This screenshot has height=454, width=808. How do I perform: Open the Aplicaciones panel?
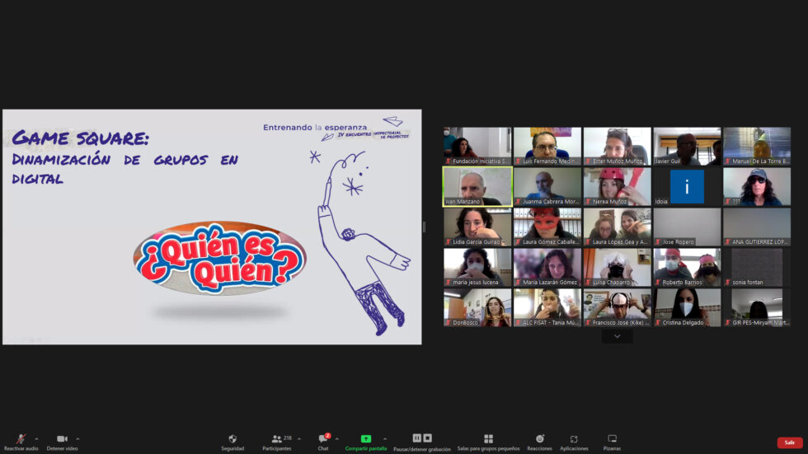click(x=574, y=439)
